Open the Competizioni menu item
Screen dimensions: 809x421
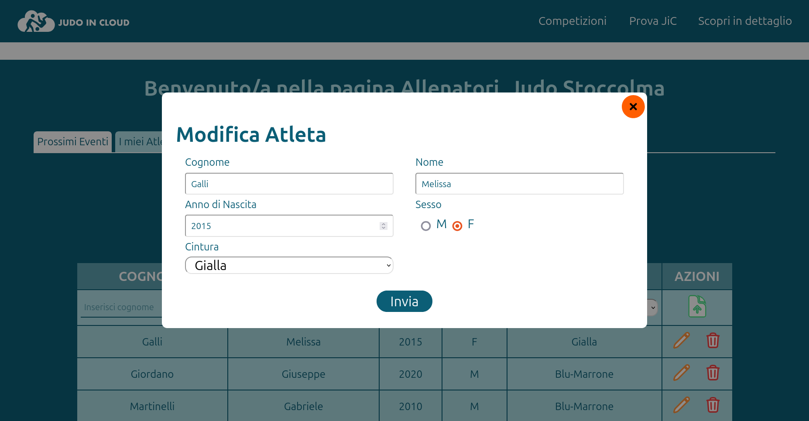[x=572, y=21]
